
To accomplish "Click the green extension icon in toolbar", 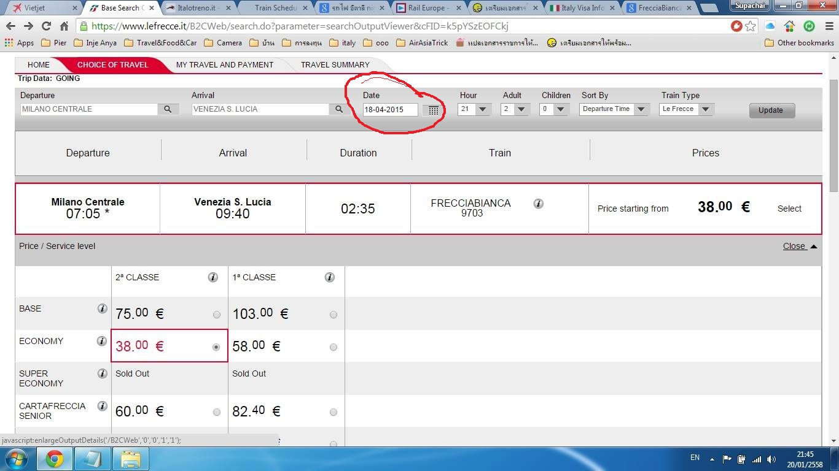I will 809,26.
